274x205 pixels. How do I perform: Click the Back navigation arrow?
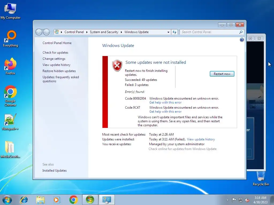39,32
